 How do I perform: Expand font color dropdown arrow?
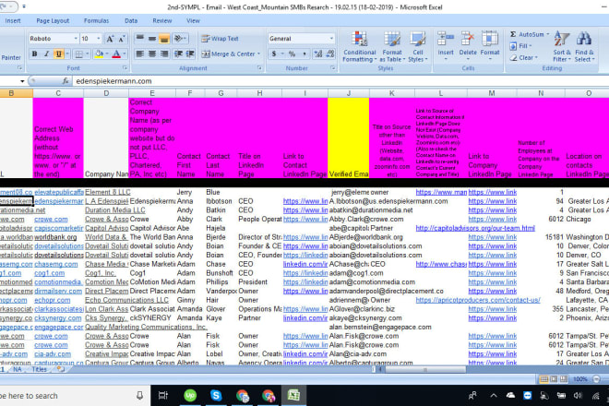point(125,54)
